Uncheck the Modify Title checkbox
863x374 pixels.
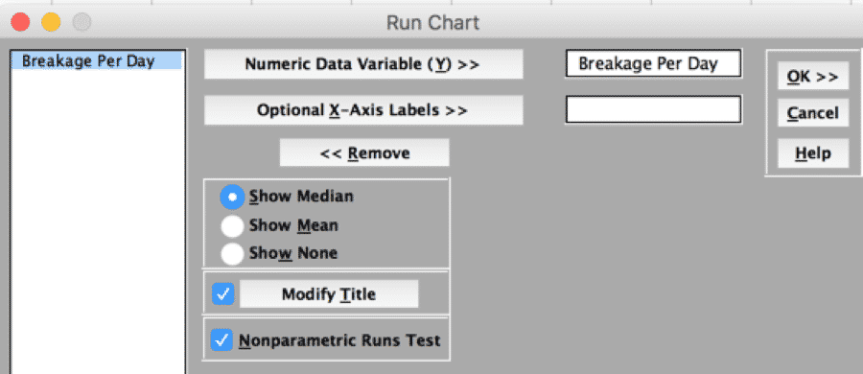coord(223,294)
